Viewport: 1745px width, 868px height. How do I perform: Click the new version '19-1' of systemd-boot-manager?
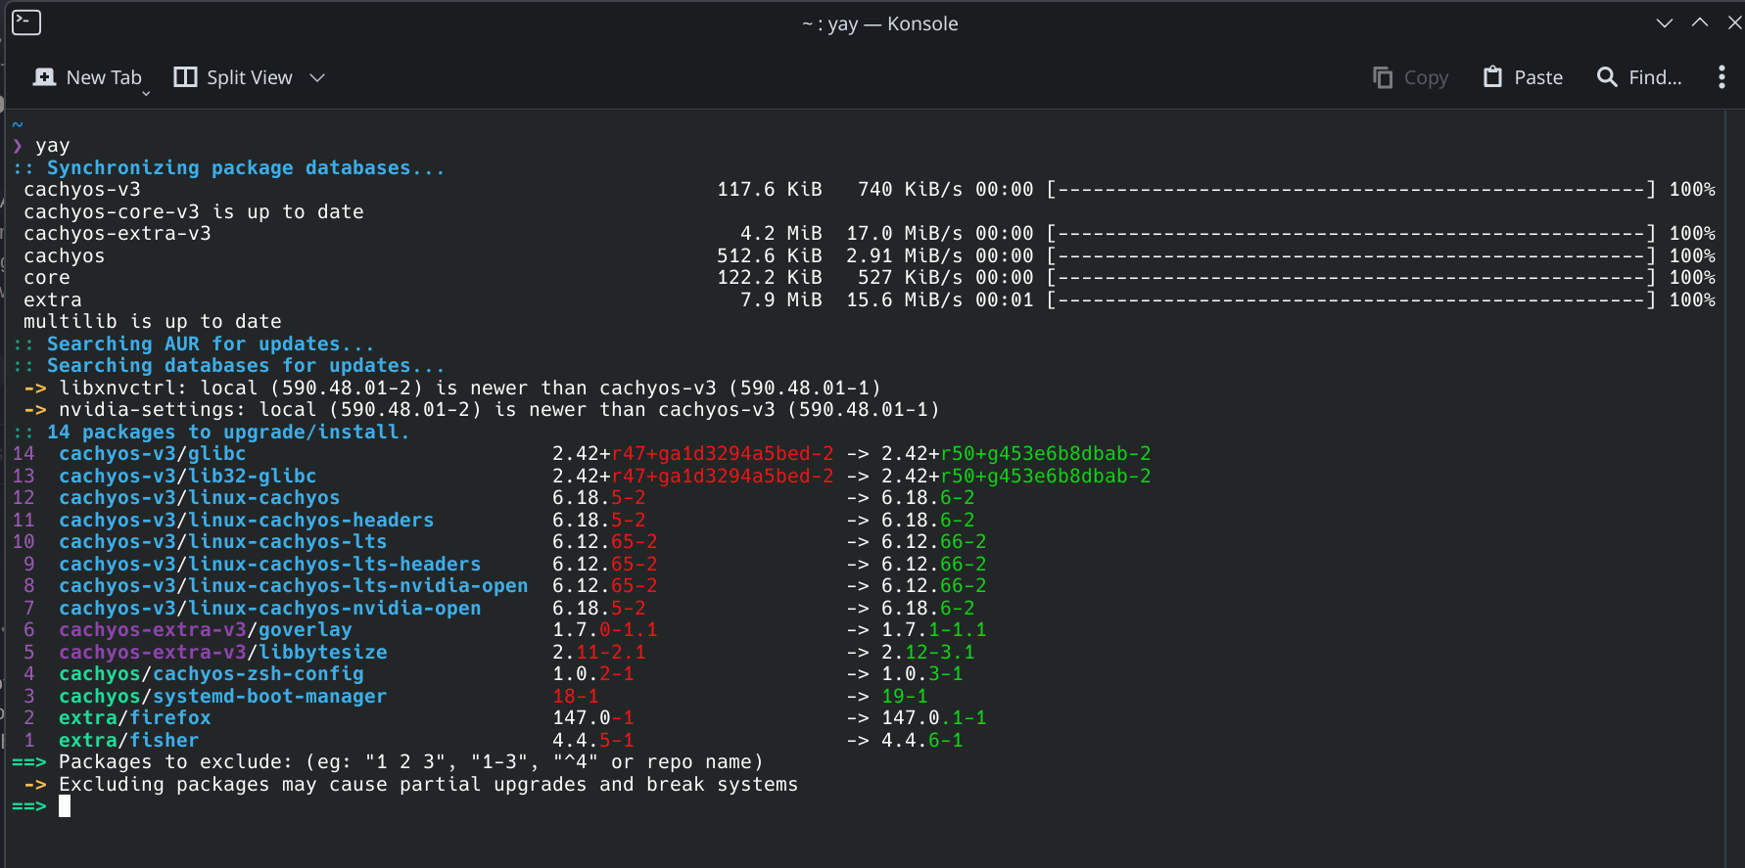[904, 697]
